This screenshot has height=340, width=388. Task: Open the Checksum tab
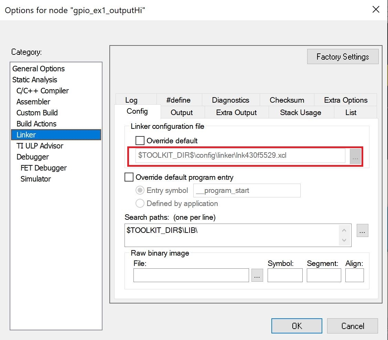click(x=287, y=100)
